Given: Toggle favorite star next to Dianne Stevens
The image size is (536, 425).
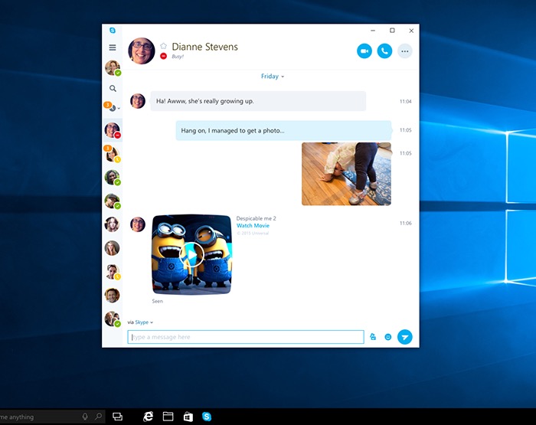Looking at the screenshot, I should 163,46.
